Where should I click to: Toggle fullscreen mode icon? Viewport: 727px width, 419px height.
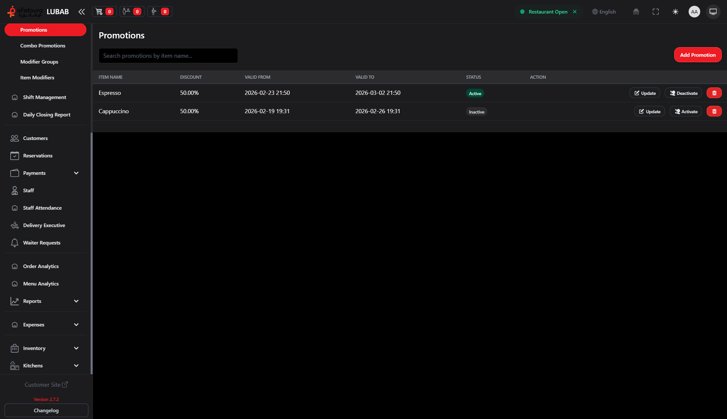(x=655, y=12)
